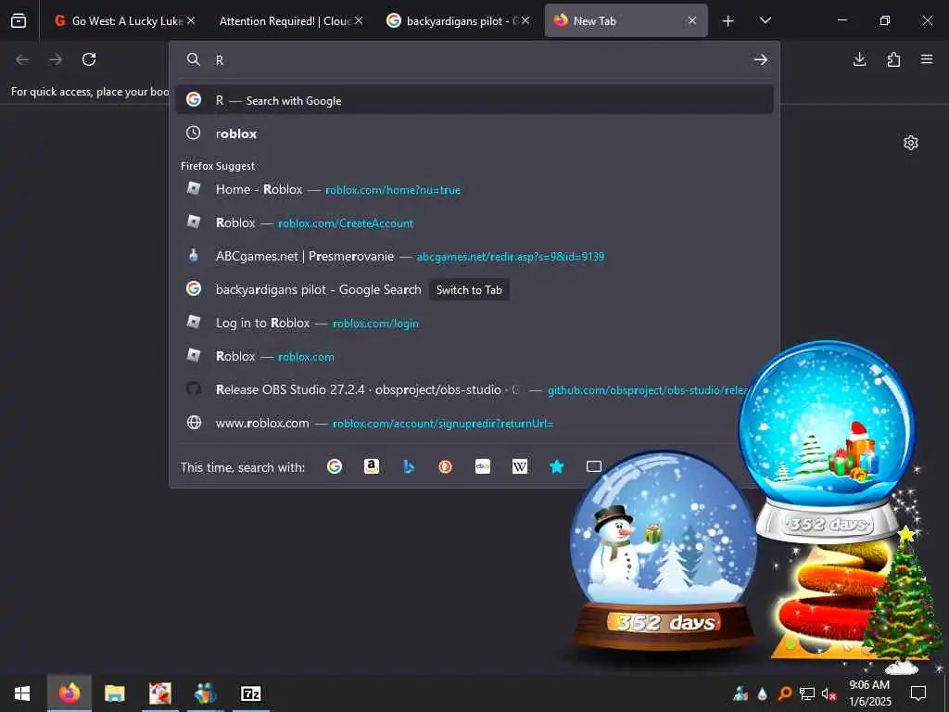Open Roblox CreateAccount suggestion

[x=474, y=222]
